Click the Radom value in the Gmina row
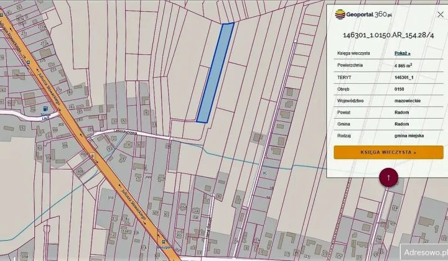 click(401, 124)
